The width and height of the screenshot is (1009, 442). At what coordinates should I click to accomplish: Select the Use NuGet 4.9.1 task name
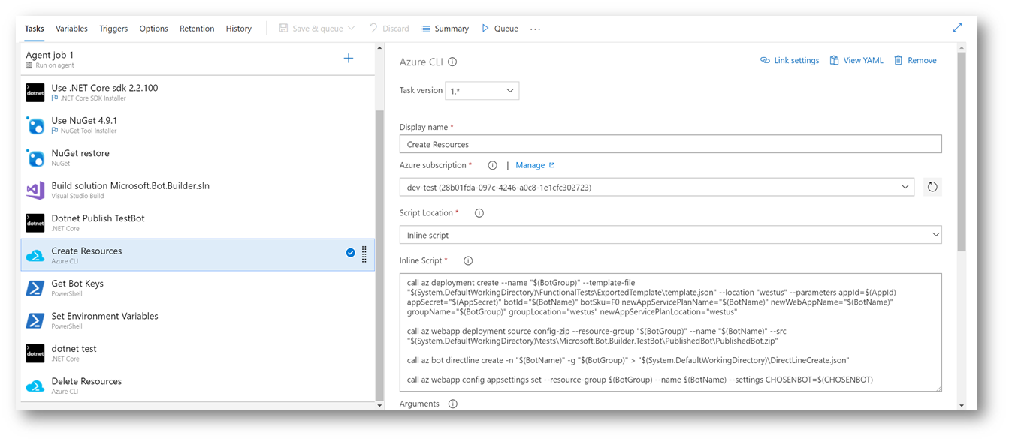tap(84, 120)
